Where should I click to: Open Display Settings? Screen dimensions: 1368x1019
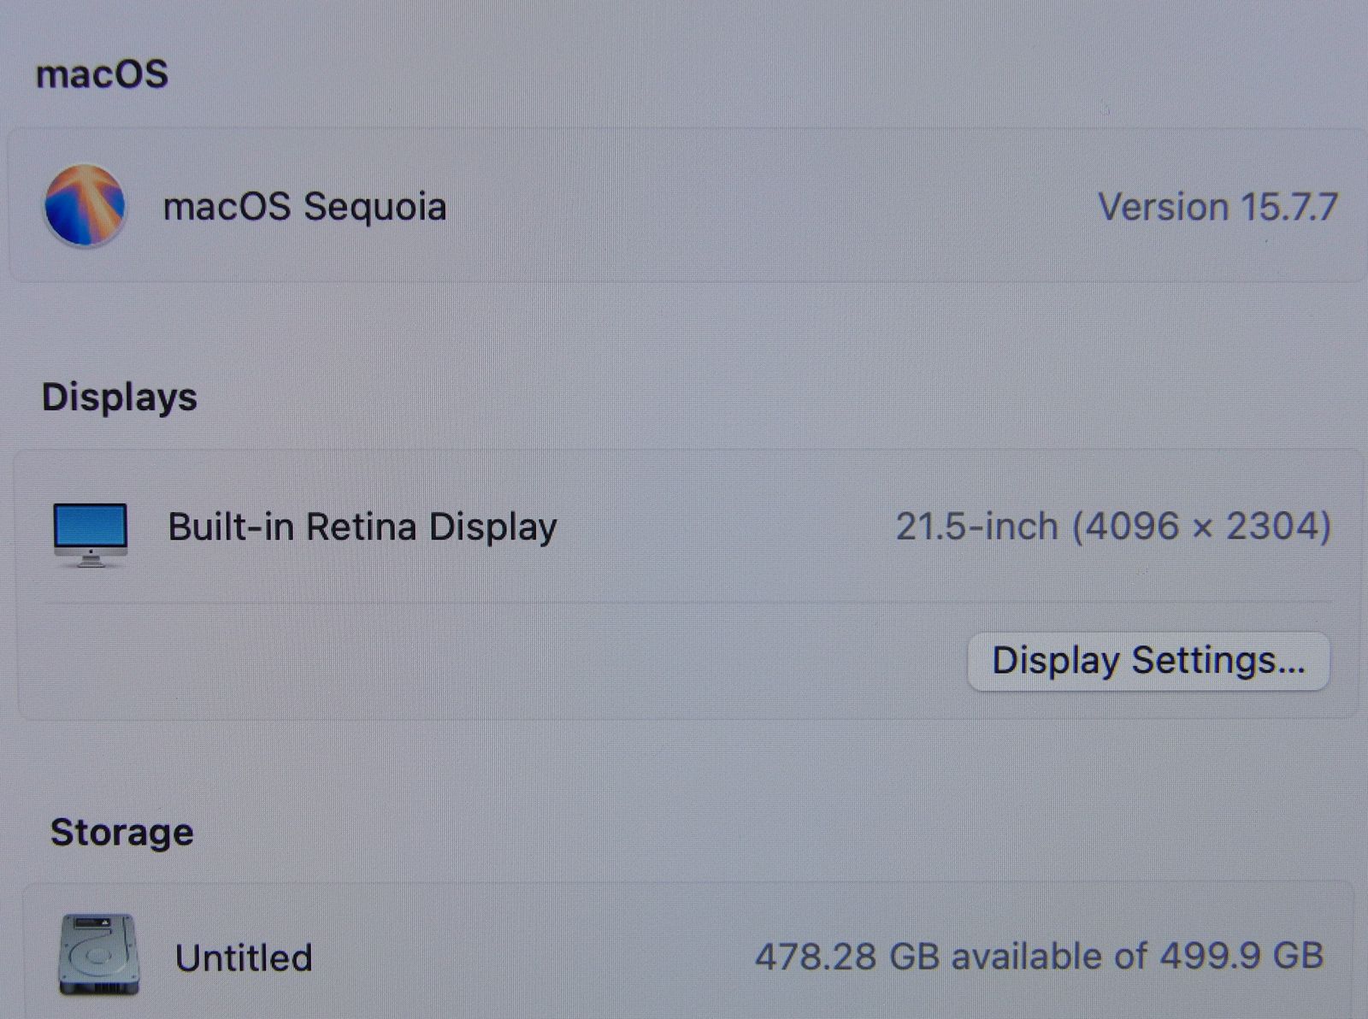click(x=1148, y=661)
